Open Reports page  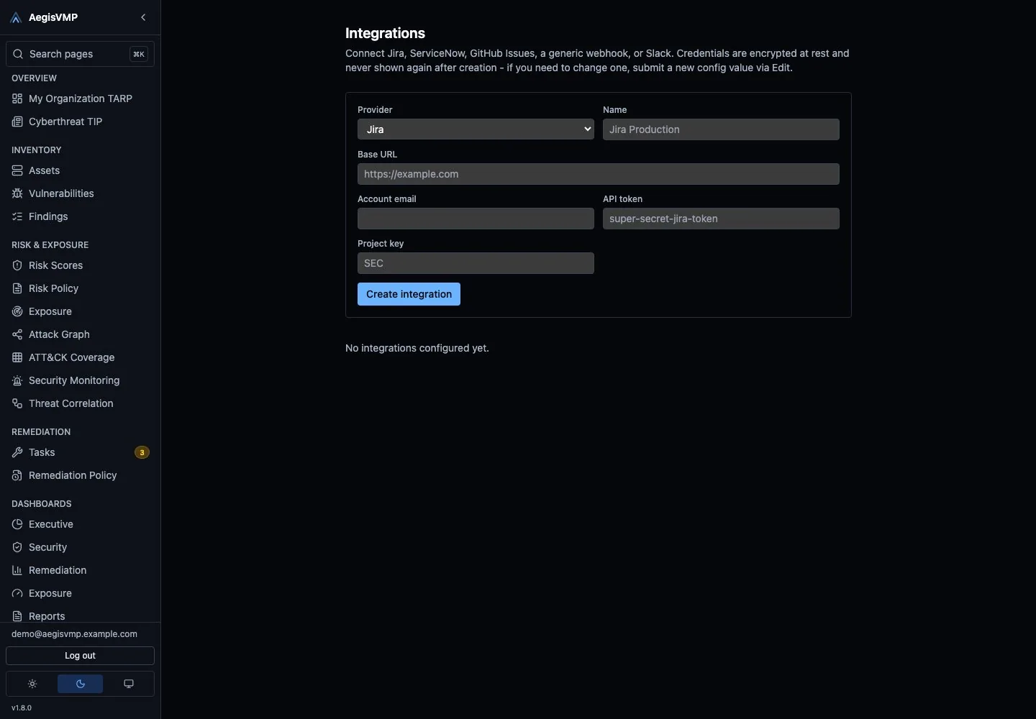[80, 616]
